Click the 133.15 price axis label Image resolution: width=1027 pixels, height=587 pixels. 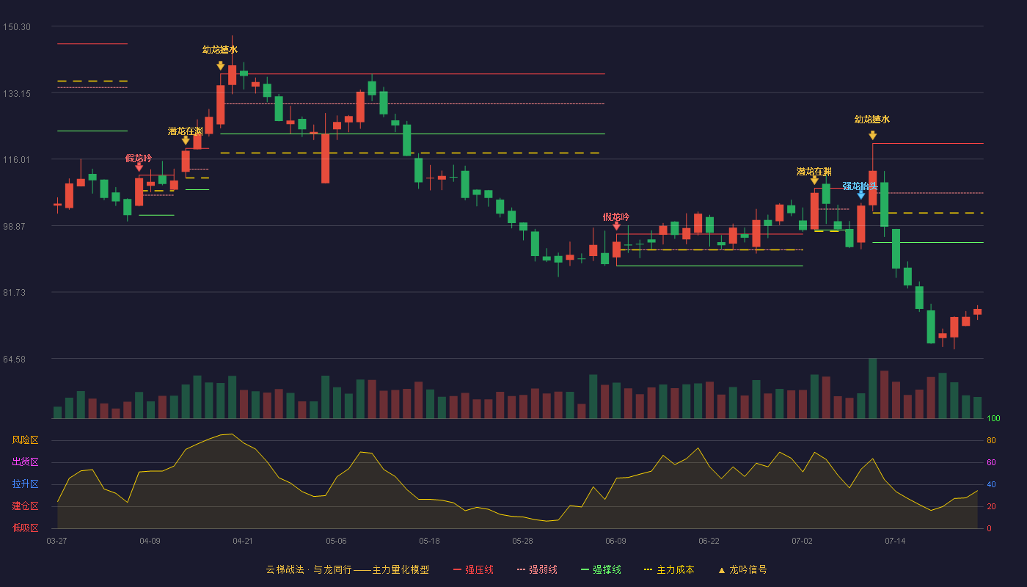click(17, 94)
